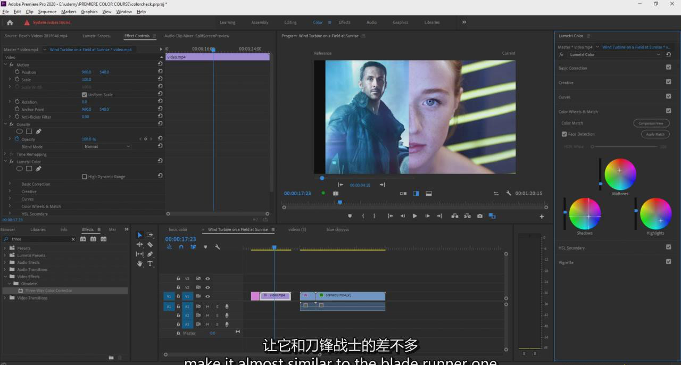This screenshot has width=681, height=365.
Task: Expand Basic Correction in Effect Controls
Action: point(10,184)
